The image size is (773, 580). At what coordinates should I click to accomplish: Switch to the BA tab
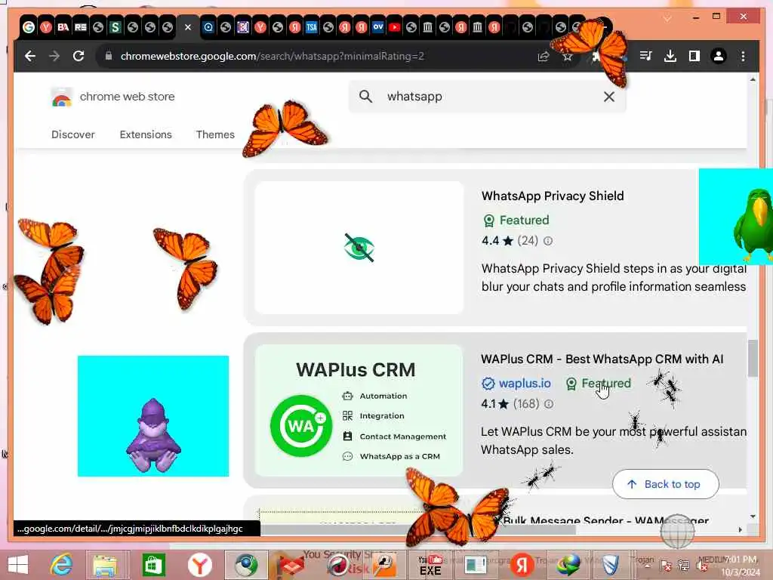[63, 27]
